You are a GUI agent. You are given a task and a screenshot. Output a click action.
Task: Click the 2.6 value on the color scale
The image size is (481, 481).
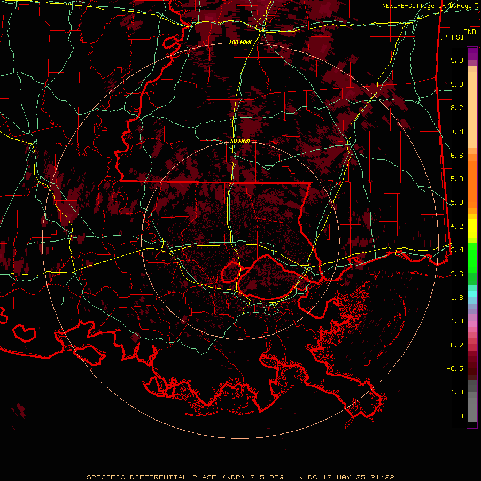coord(457,274)
